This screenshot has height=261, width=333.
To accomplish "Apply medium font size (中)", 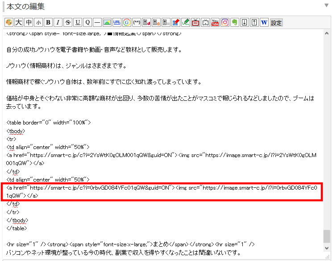I will point(29,22).
